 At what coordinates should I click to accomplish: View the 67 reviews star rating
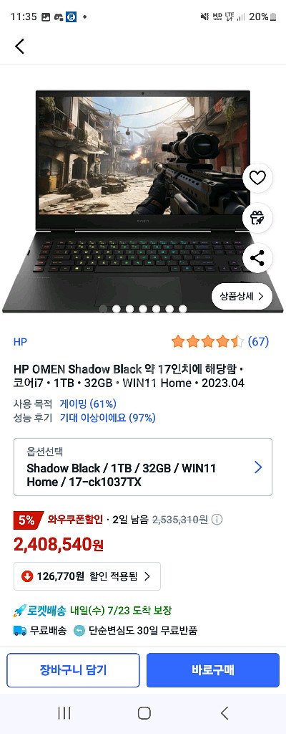click(x=220, y=342)
